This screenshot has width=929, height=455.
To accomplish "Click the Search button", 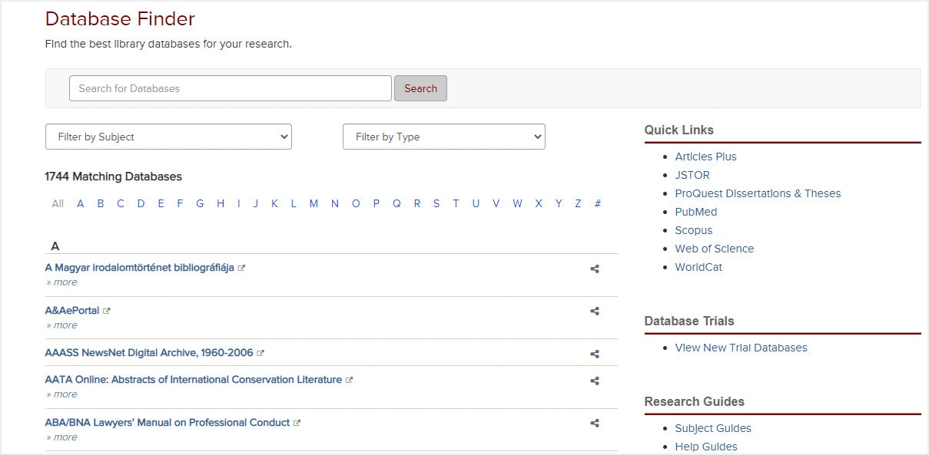I will (x=420, y=88).
